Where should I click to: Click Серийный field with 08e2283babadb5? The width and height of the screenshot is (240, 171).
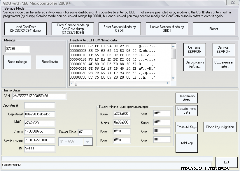39,114
